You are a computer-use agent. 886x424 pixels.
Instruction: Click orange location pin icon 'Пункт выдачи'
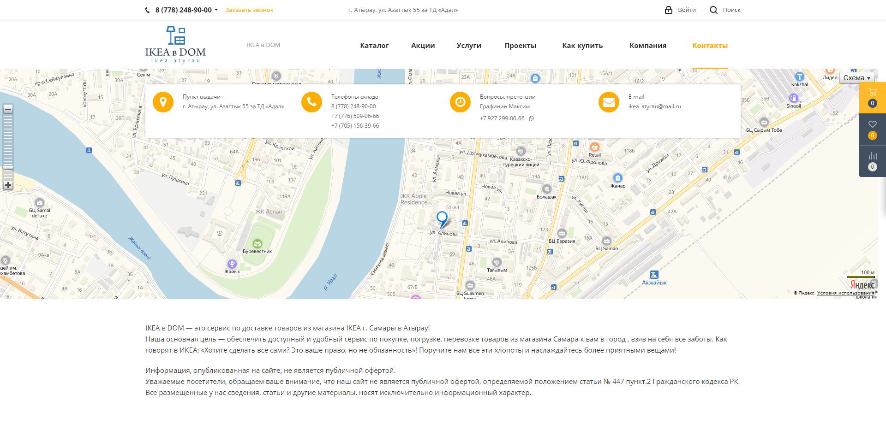(163, 102)
